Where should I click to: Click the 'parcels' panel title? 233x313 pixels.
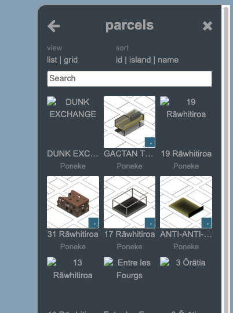(x=130, y=26)
